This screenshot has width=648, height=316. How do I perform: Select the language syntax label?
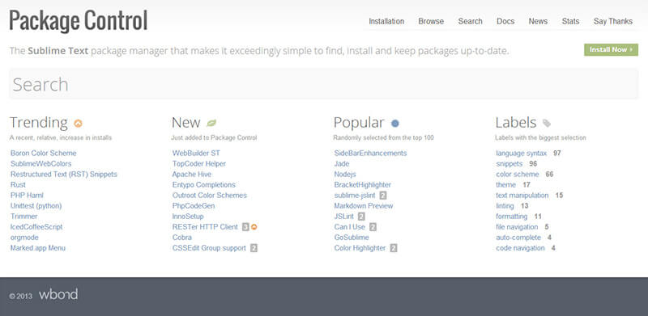[522, 154]
